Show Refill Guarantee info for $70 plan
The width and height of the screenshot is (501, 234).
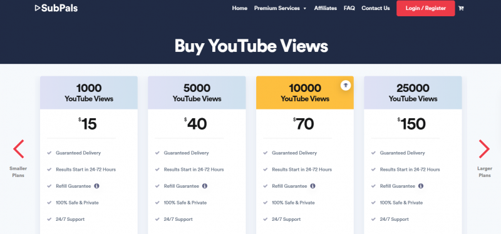[312, 186]
